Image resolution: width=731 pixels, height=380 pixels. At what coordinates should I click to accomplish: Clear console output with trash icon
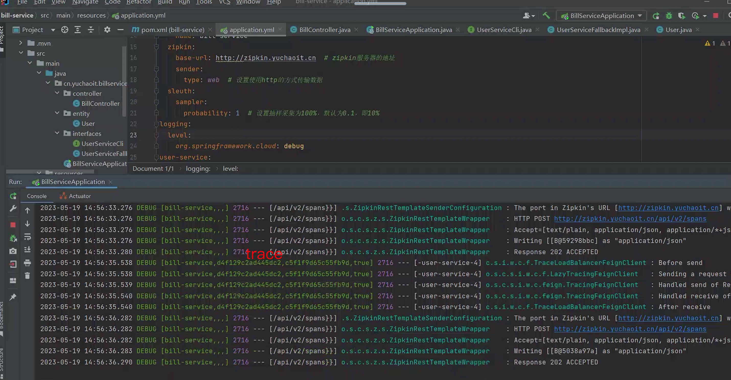tap(27, 275)
